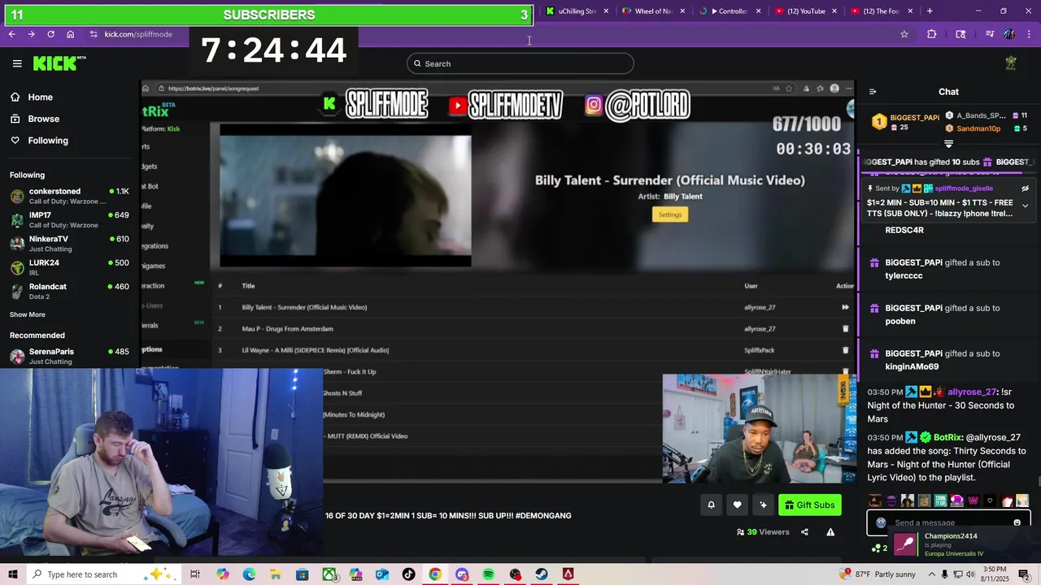The image size is (1041, 585).
Task: Click the browser reload button
Action: coord(50,34)
